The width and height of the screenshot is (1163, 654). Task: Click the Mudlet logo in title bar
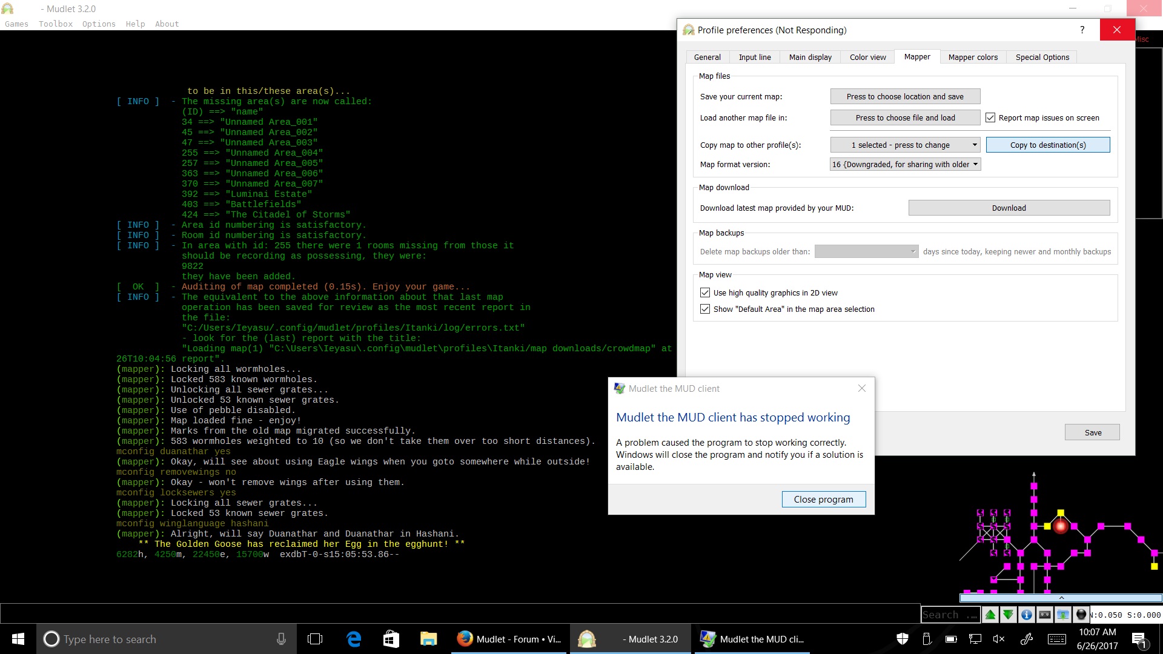7,8
